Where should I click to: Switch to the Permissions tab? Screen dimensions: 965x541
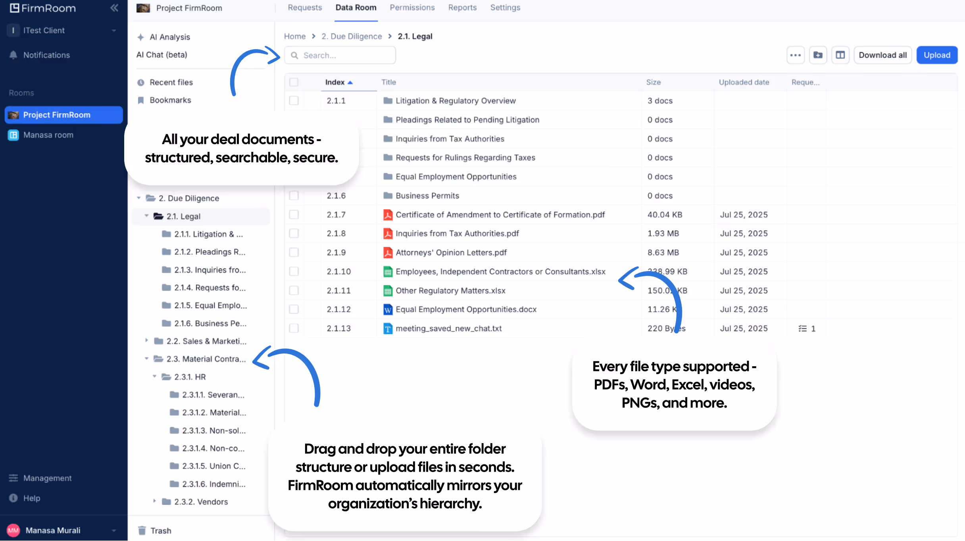[412, 8]
